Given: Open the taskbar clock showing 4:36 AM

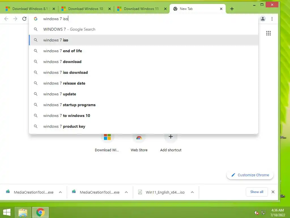Looking at the screenshot, I should 278,213.
